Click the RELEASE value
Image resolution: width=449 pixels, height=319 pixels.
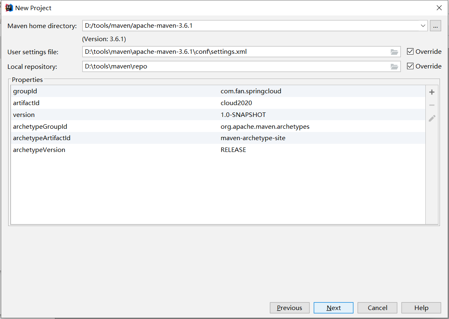click(x=233, y=150)
